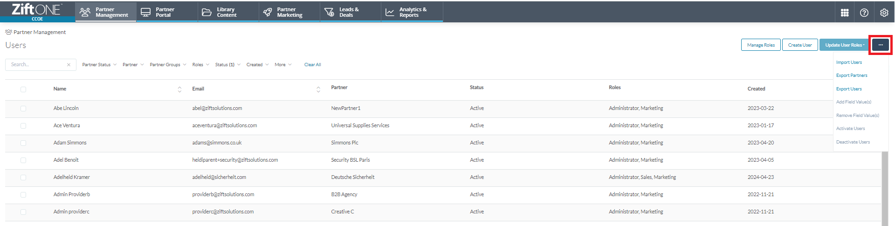895x226 pixels.
Task: Toggle the select-all checkbox in header
Action: pyautogui.click(x=23, y=89)
